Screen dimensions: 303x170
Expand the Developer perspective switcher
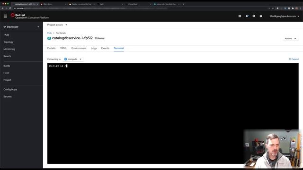coord(21,27)
